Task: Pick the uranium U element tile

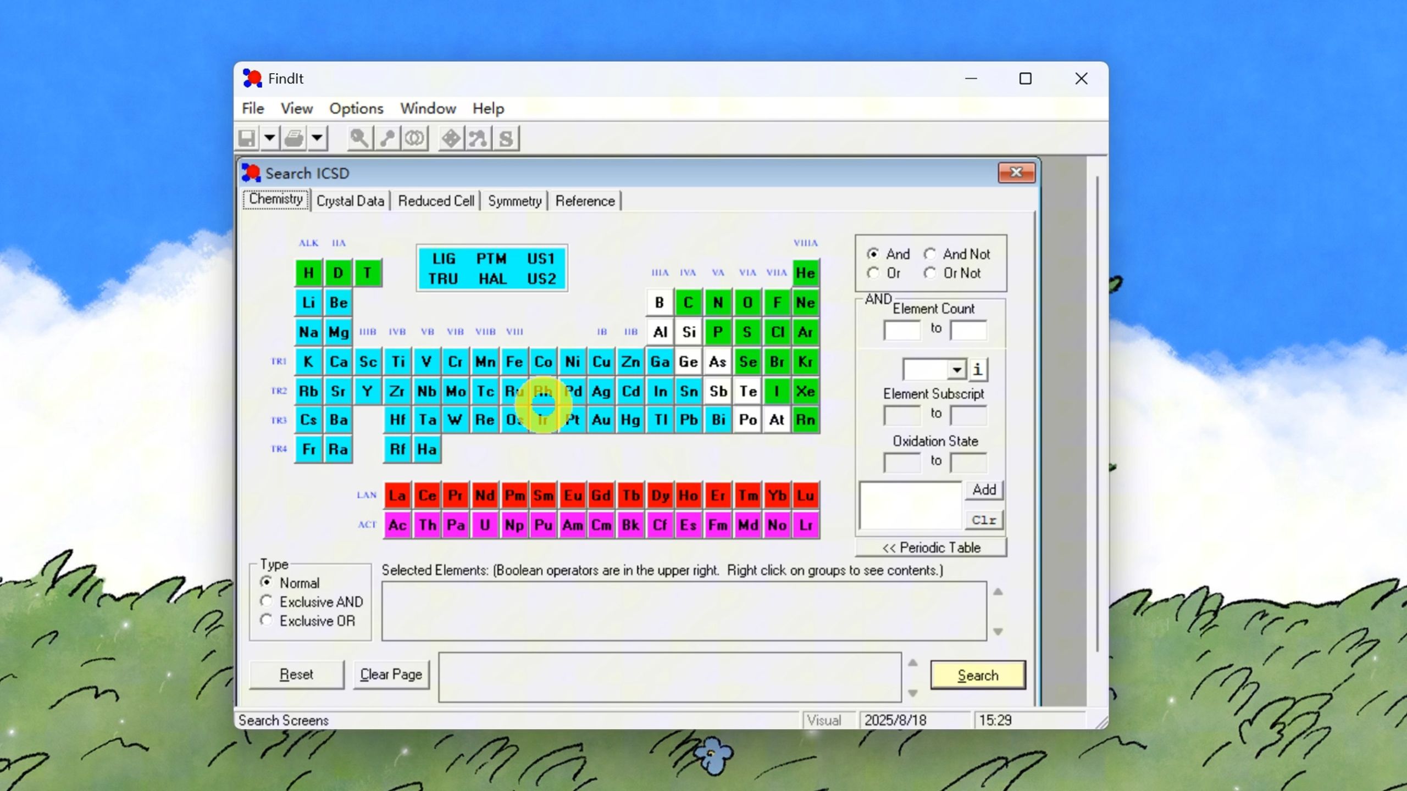Action: pos(485,525)
